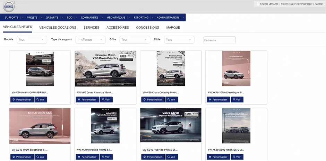Open the landscape pink En route vers le futur thumbnail
This screenshot has width=326, height=161.
[40, 126]
